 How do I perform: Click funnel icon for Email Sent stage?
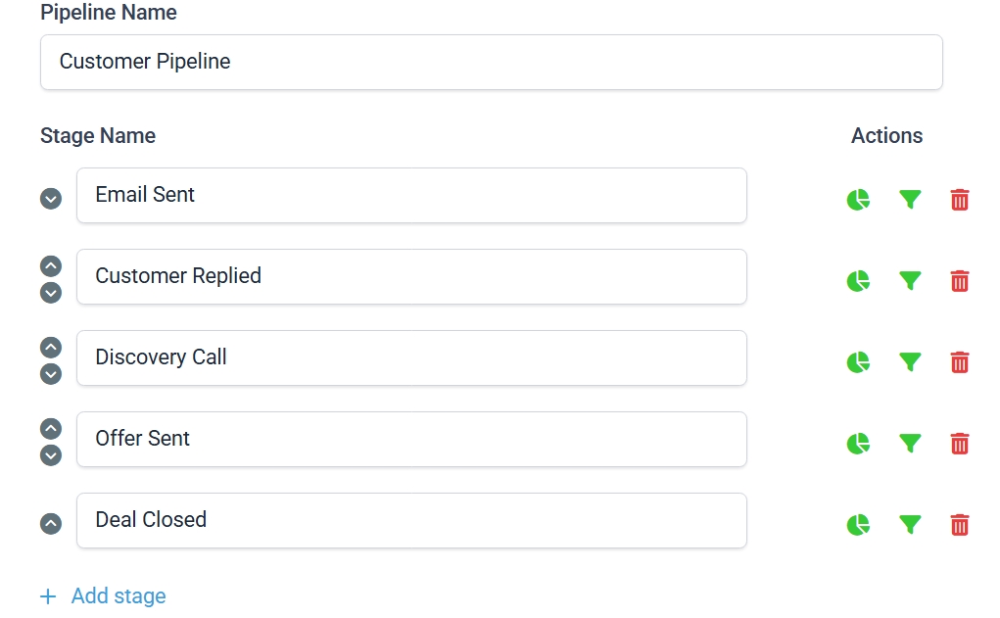tap(910, 200)
